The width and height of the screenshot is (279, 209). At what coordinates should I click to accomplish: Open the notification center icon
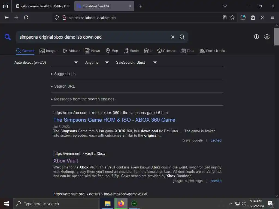pos(270,204)
